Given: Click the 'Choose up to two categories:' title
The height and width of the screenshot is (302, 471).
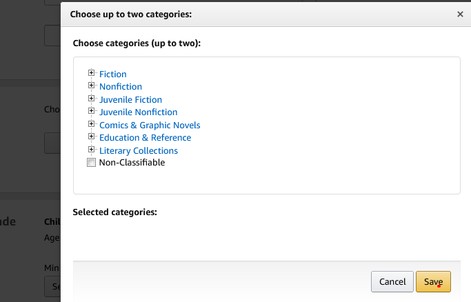Looking at the screenshot, I should [x=130, y=14].
